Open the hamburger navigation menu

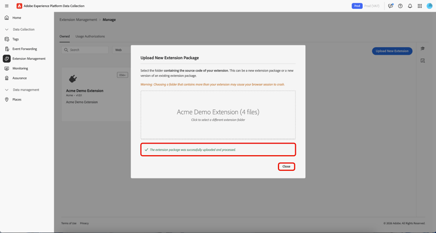click(x=6, y=6)
